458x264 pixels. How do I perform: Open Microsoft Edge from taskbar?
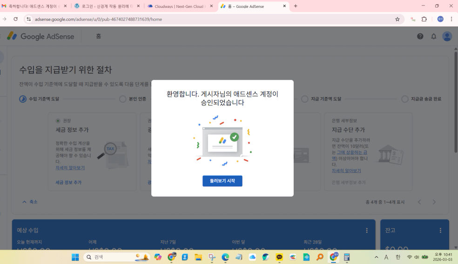pyautogui.click(x=225, y=257)
